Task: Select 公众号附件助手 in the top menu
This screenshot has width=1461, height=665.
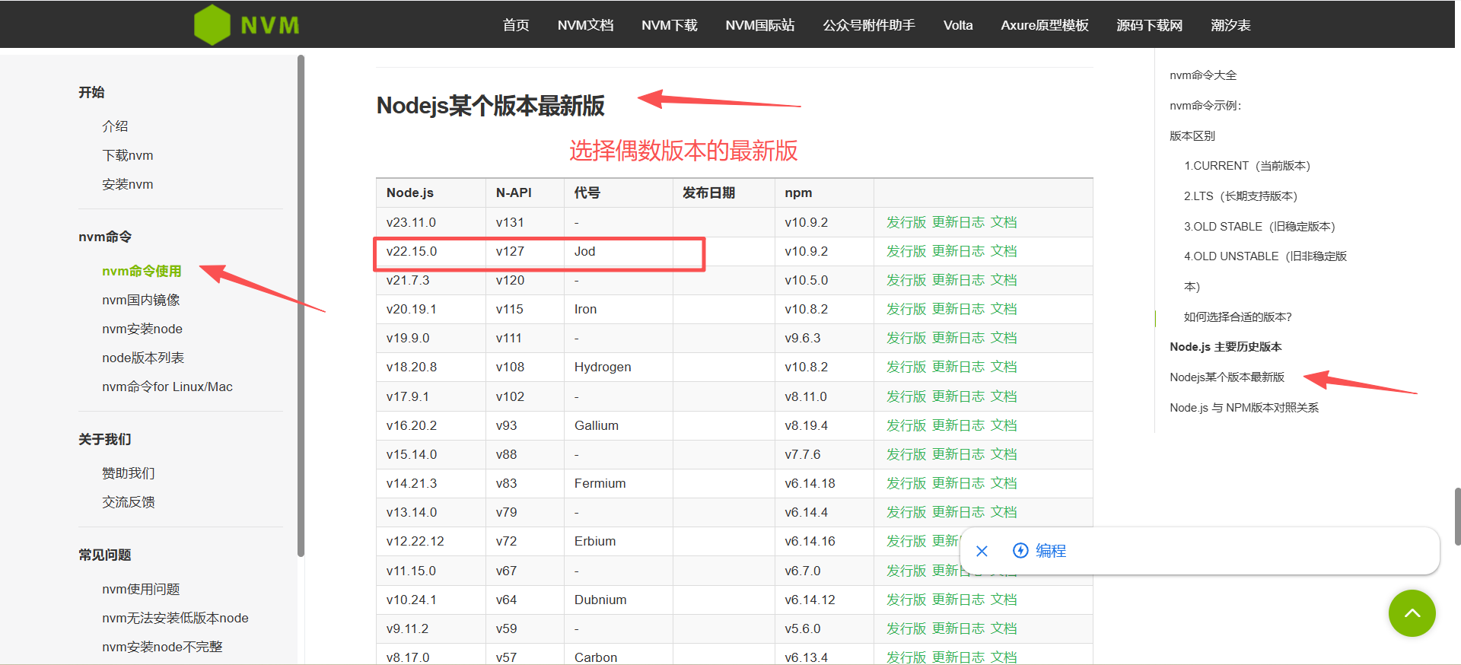Action: pos(869,25)
